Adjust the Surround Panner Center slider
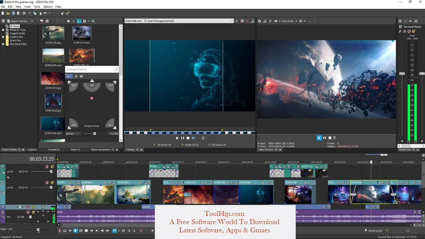Image resolution: width=425 pixels, height=239 pixels. [95, 134]
